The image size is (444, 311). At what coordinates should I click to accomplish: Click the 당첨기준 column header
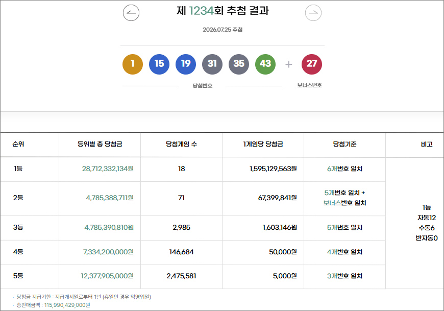pyautogui.click(x=344, y=144)
